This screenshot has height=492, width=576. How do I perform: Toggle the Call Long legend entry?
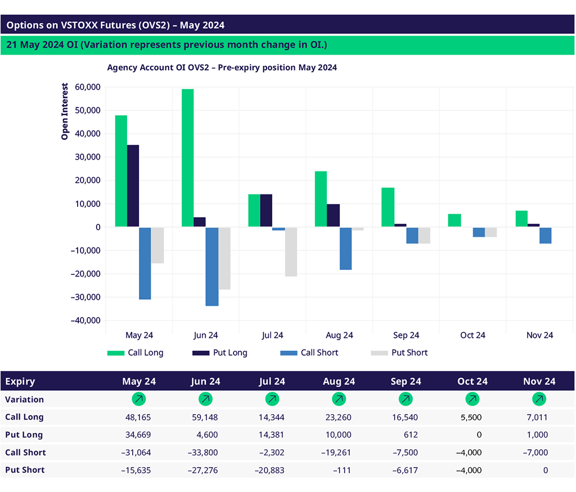tap(135, 353)
